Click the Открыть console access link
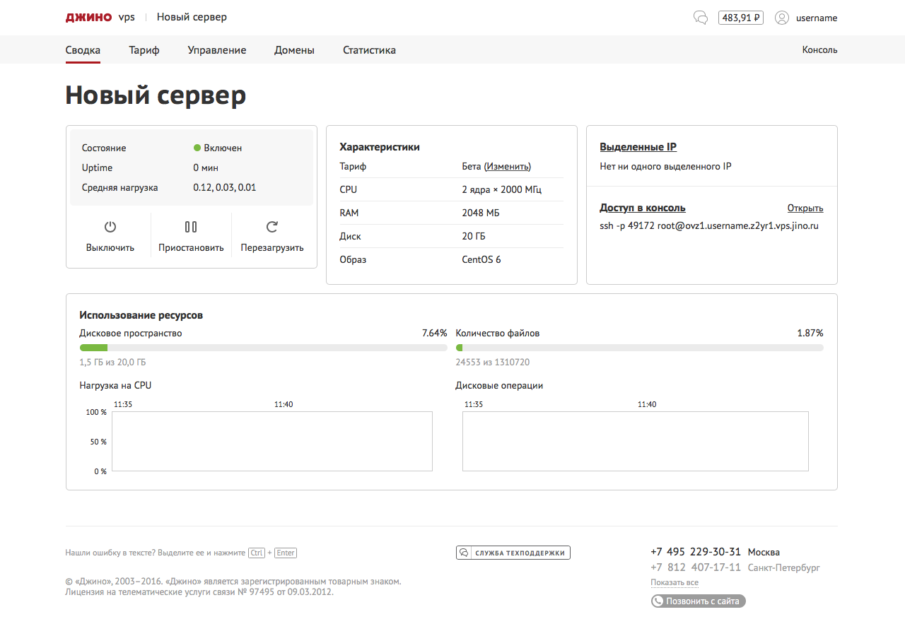 click(x=805, y=208)
